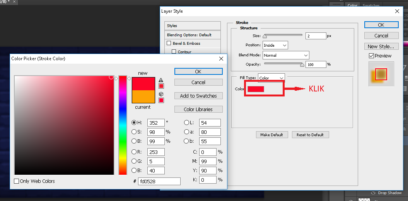Viewport: 408px width, 201px height.
Task: Click the stroke Size px field
Action: [316, 36]
